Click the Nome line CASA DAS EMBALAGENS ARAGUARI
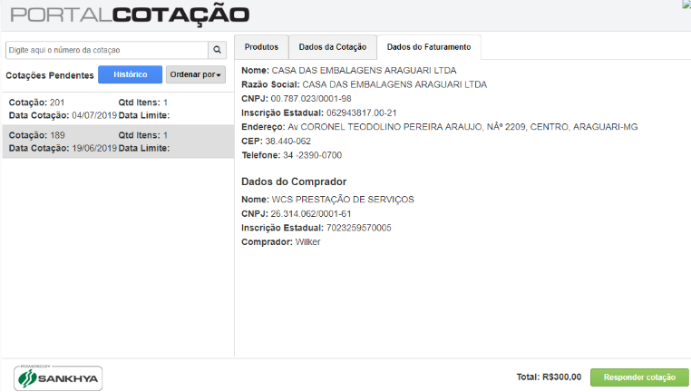The width and height of the screenshot is (691, 392). 349,71
